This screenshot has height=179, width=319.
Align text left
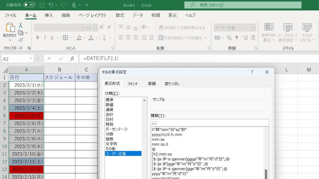(x=121, y=37)
